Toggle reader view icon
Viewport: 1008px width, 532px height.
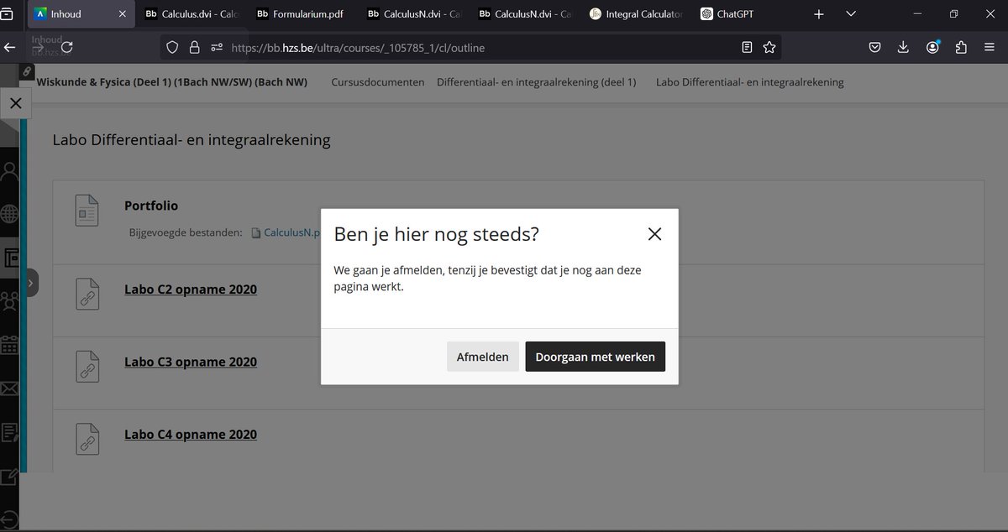tap(747, 48)
